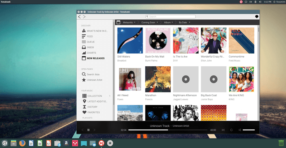Viewport: 286px width, 148px height.
Task: Go forward with the right navigation arrow
Action: pos(84,17)
